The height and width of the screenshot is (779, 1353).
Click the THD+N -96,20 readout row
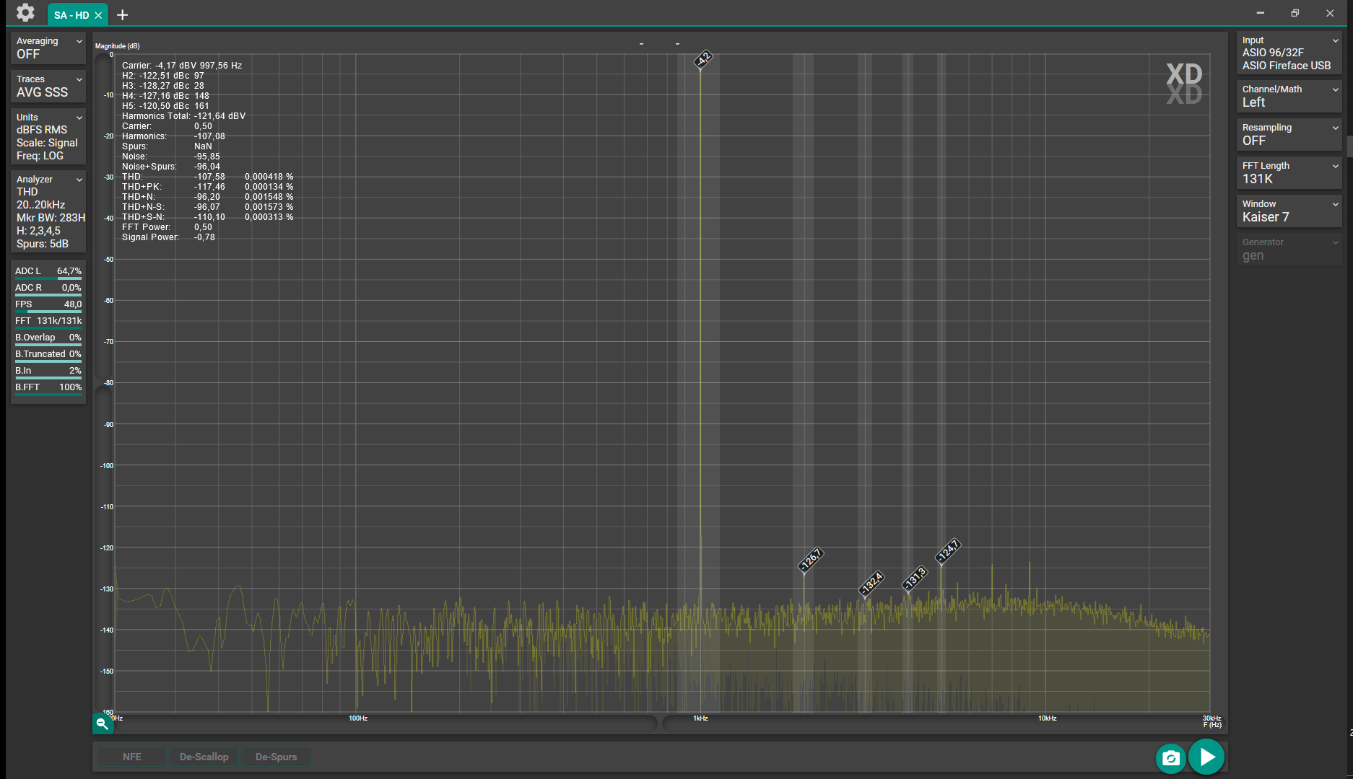pos(208,197)
